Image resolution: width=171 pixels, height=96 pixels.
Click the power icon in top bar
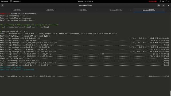pos(166,1)
